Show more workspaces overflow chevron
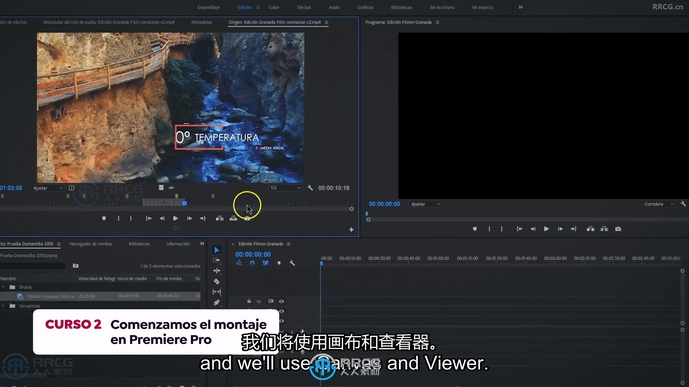This screenshot has width=689, height=387. pos(521,7)
